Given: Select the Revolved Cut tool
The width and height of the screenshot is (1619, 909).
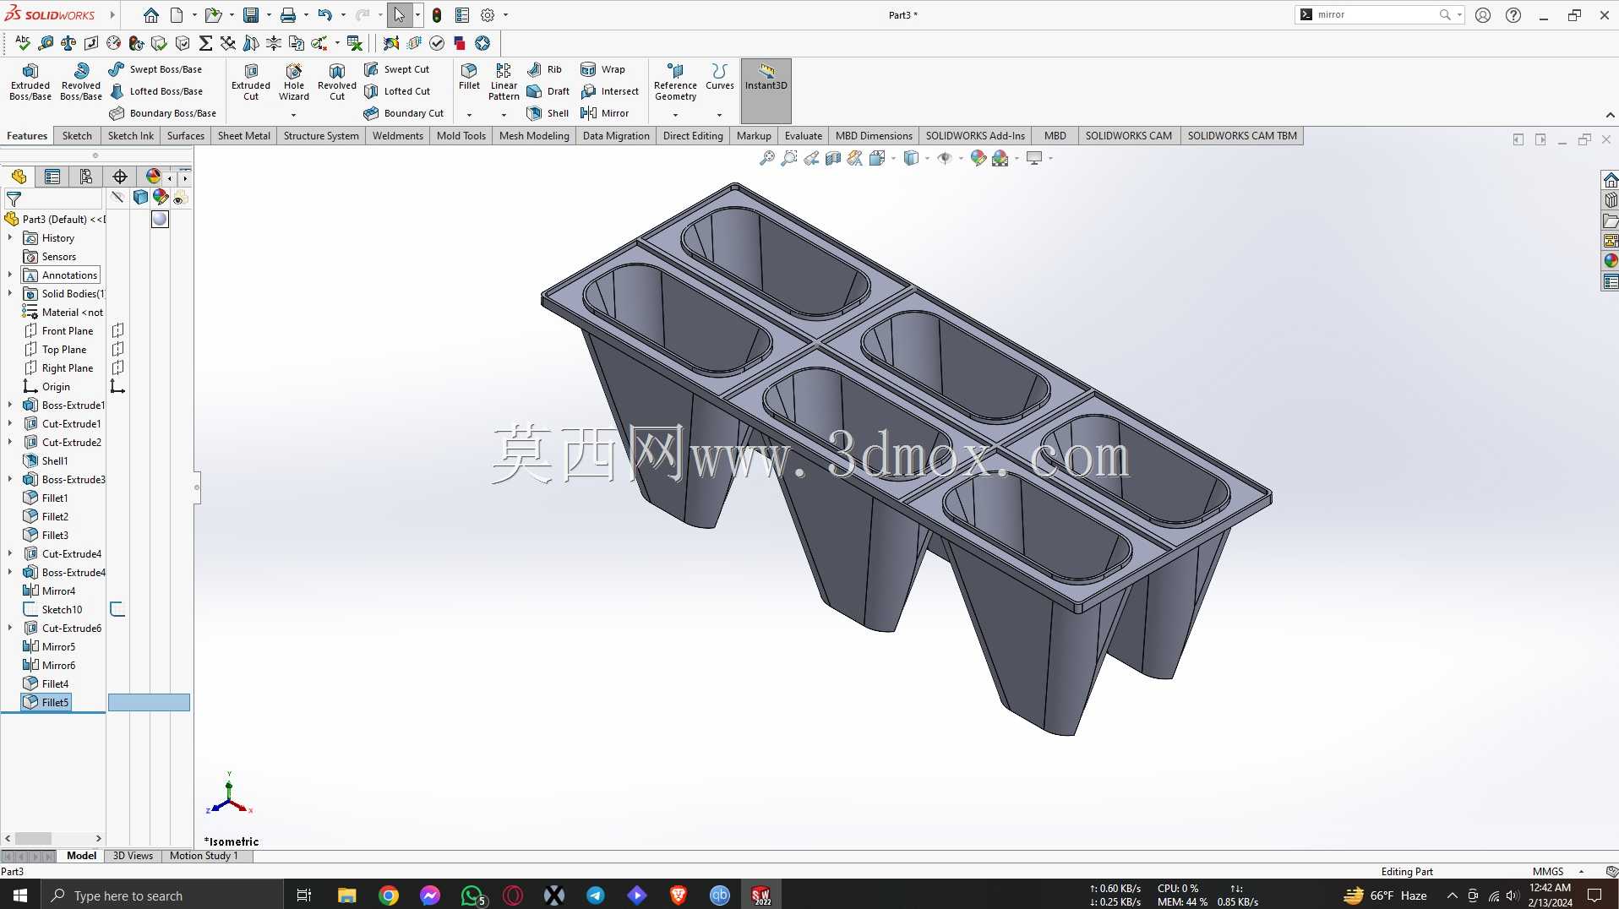Looking at the screenshot, I should pos(337,82).
